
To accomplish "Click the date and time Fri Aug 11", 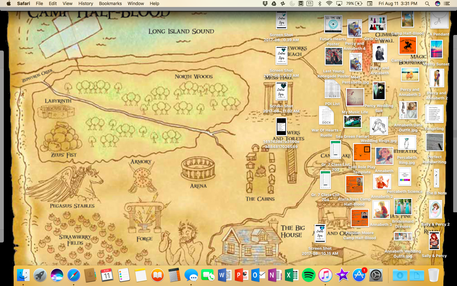I will [x=398, y=3].
